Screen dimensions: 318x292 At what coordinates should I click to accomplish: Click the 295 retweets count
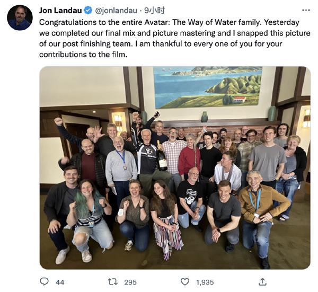coord(130,282)
